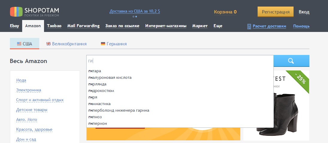
Task: Open the Авто. Мото category
Action: (27, 120)
